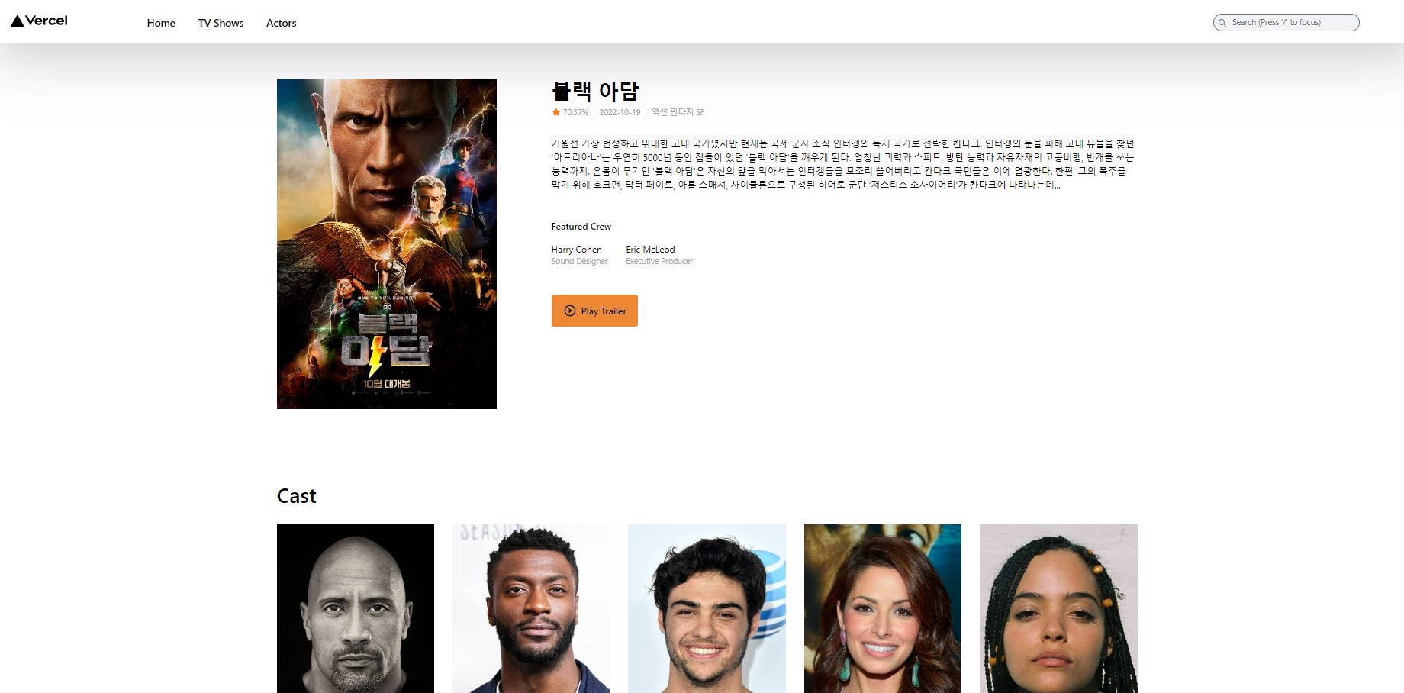Screen dimensions: 1404x693
Task: Click the Play Trailer button
Action: pos(594,311)
